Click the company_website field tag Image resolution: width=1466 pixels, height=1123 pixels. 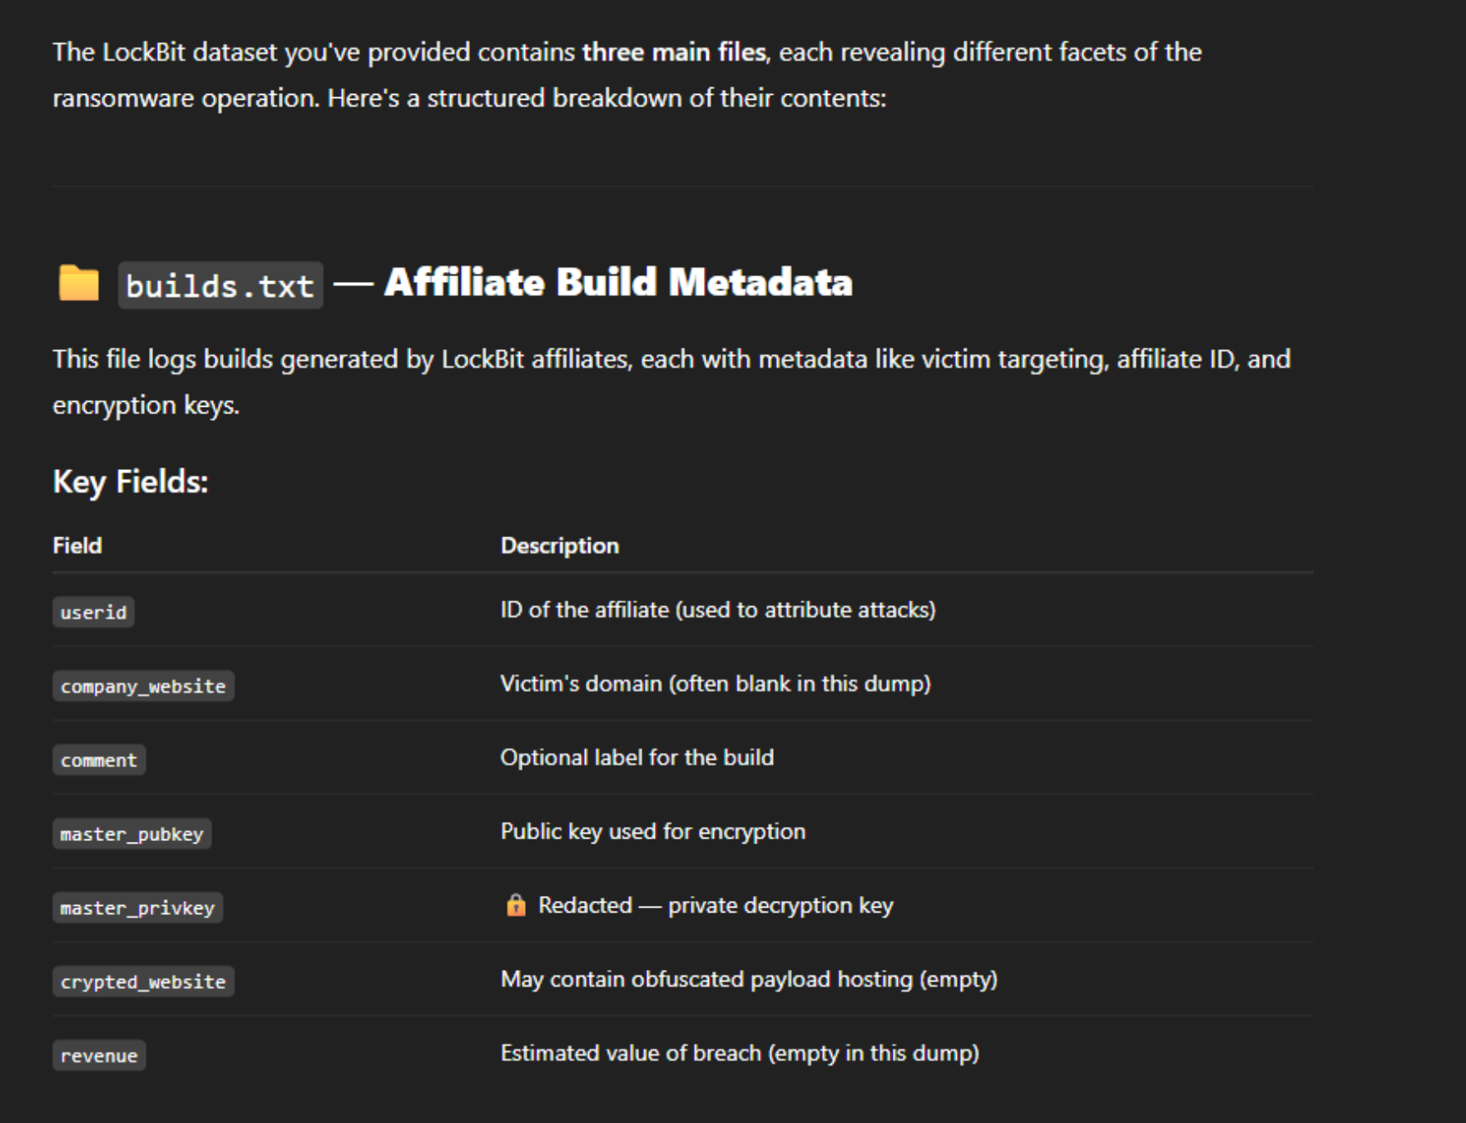143,686
